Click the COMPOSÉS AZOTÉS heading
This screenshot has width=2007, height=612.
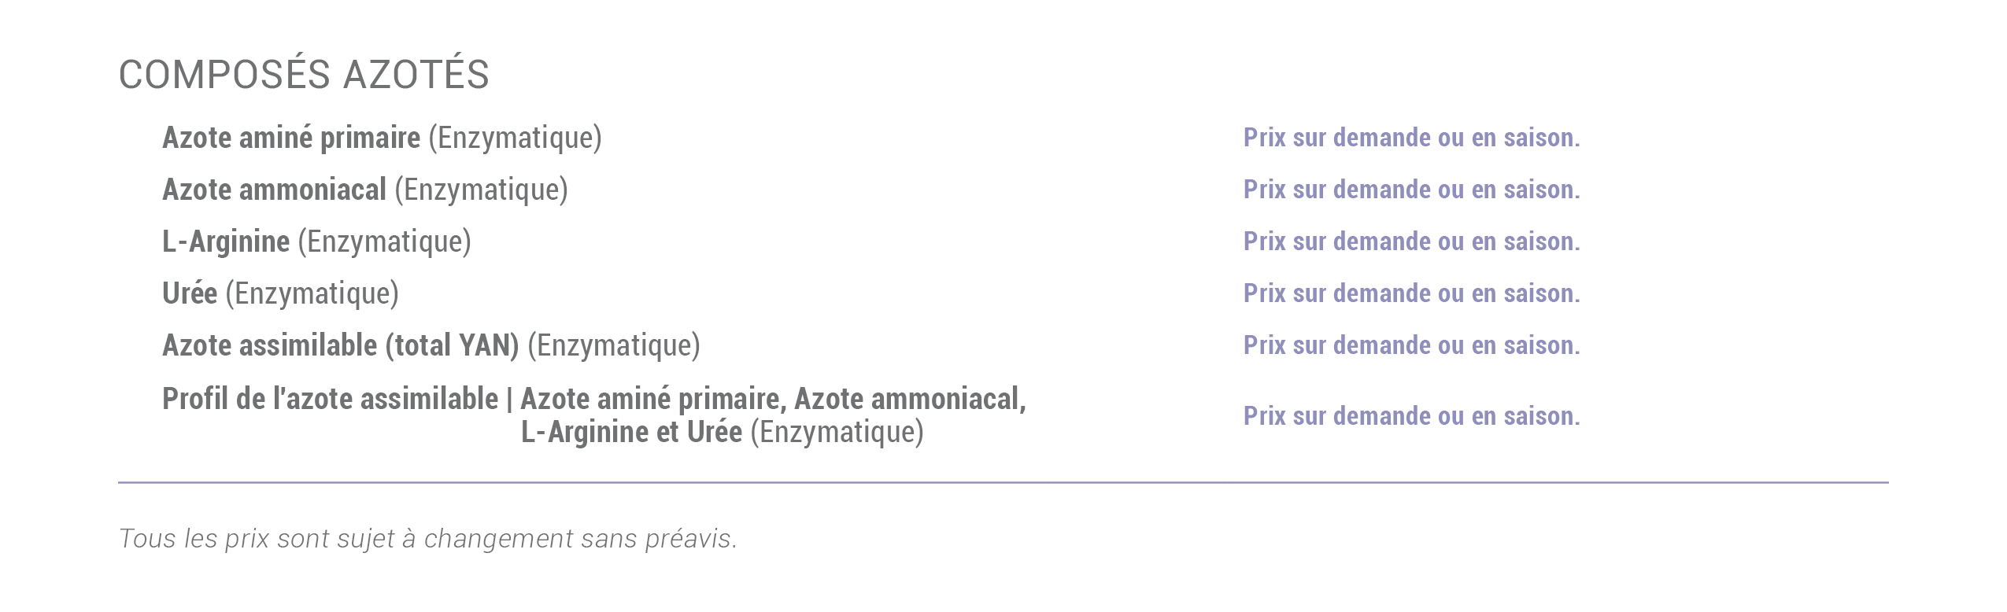pyautogui.click(x=304, y=74)
